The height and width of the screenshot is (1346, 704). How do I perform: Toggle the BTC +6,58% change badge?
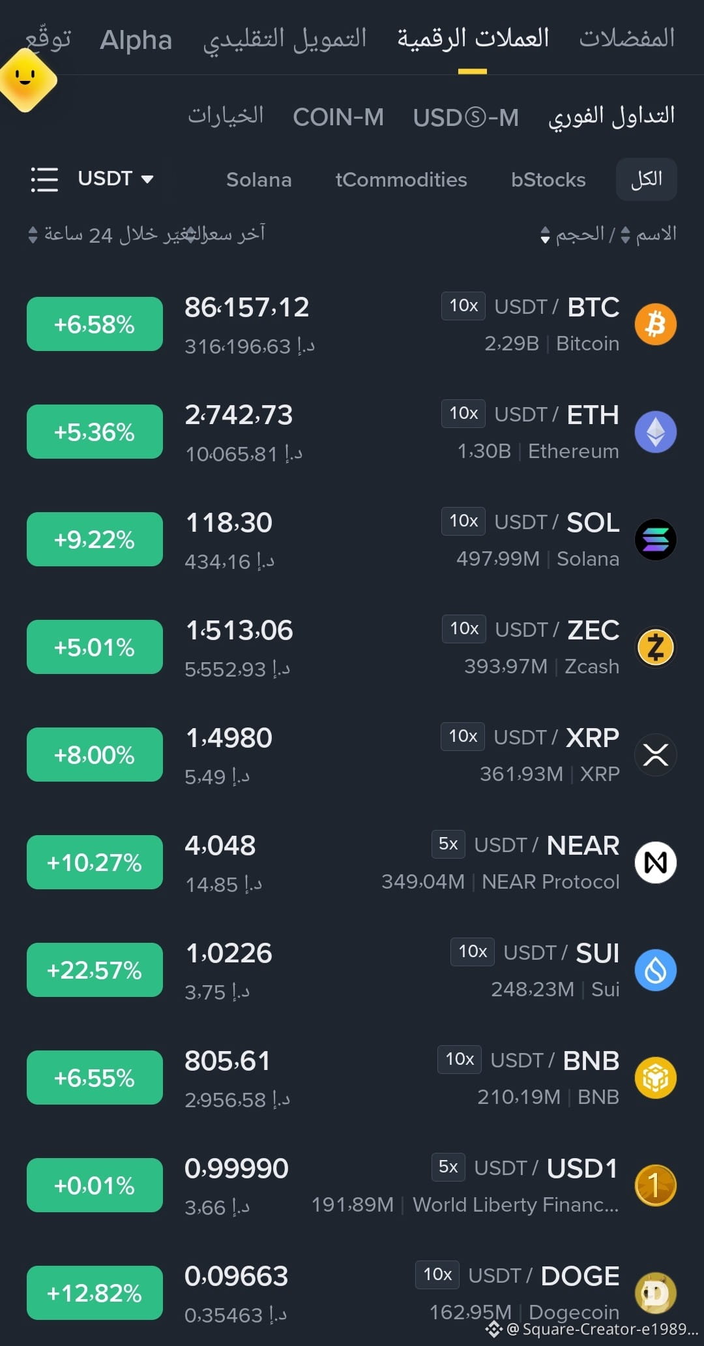[95, 324]
